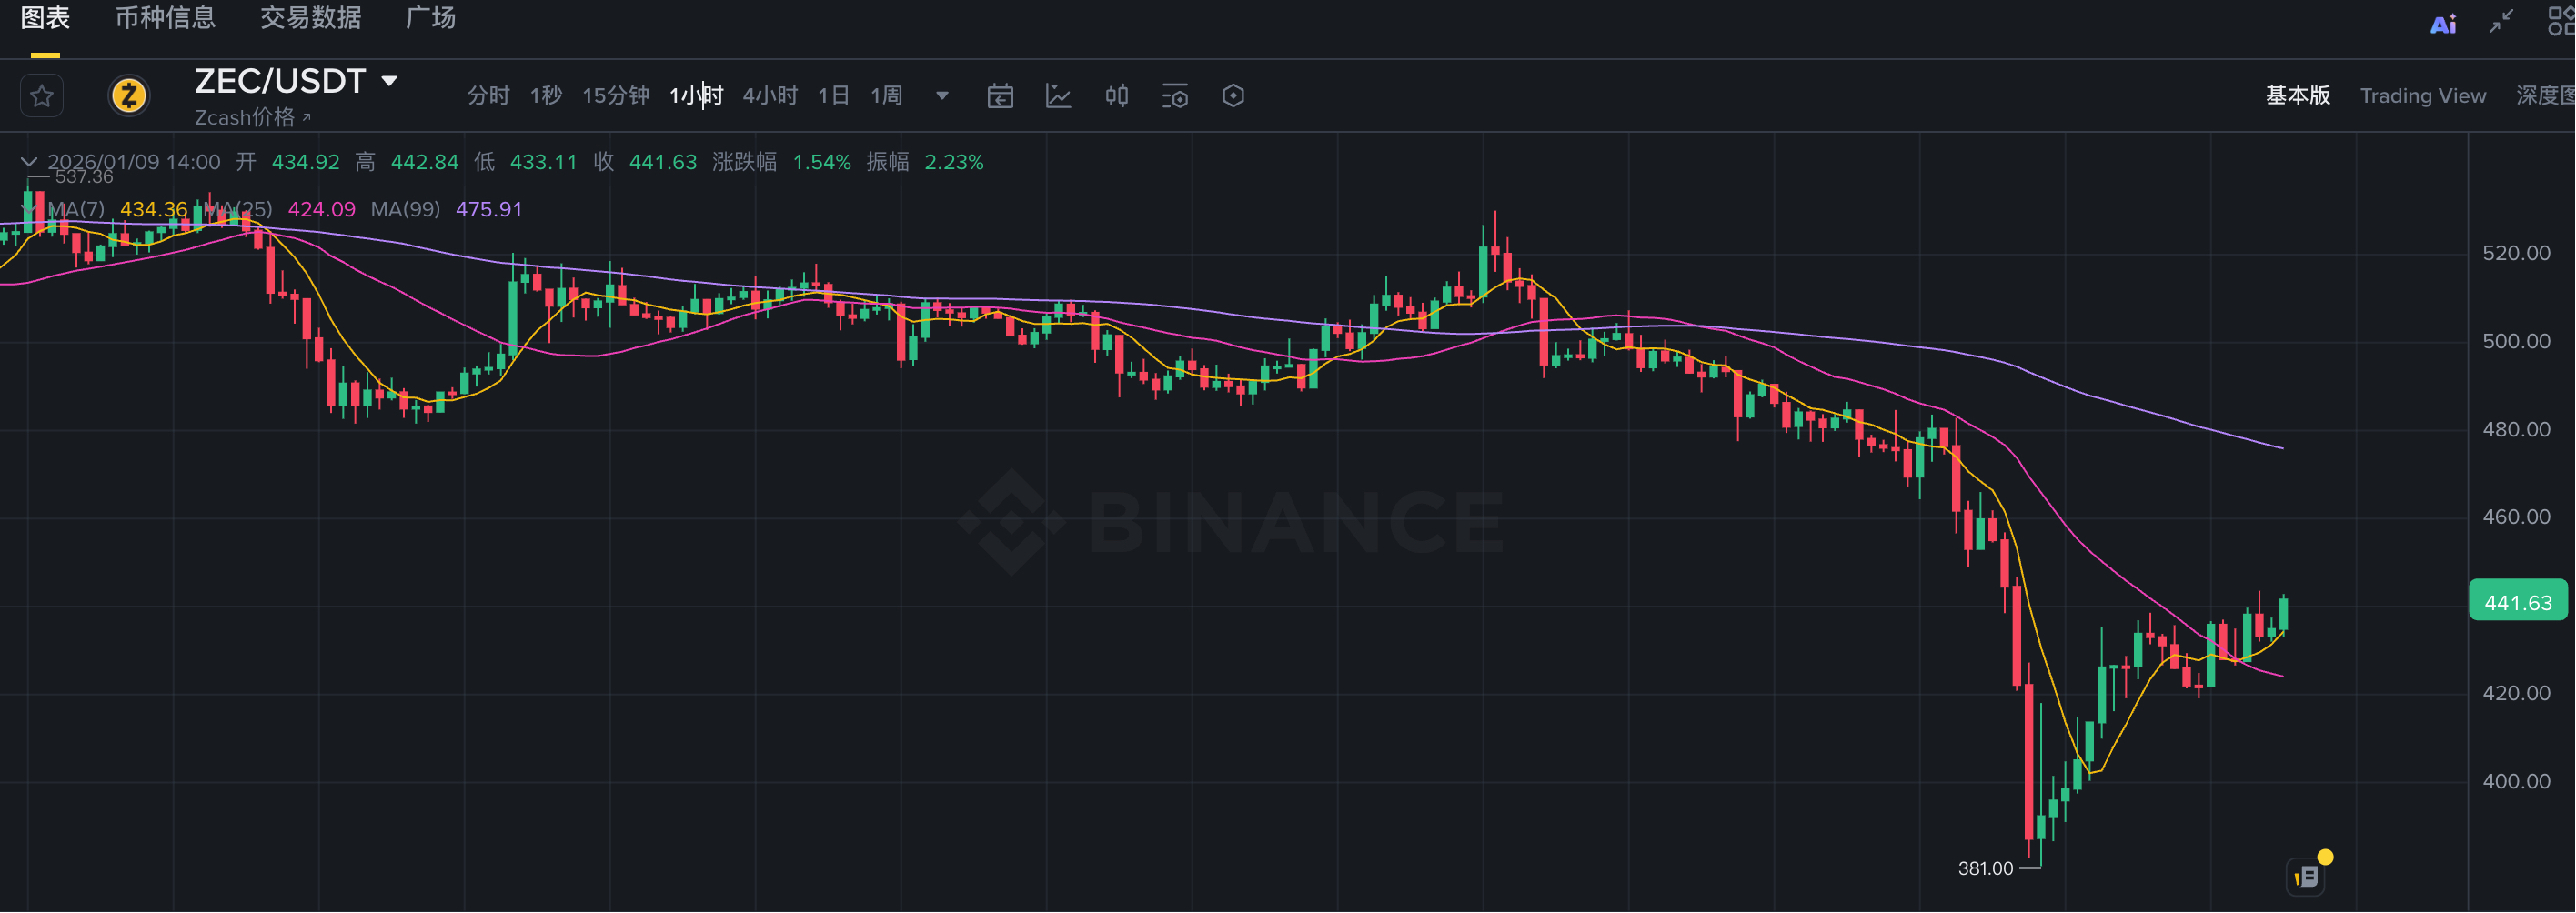The width and height of the screenshot is (2576, 913).
Task: Switch to the 币种信息 tab
Action: 165,18
